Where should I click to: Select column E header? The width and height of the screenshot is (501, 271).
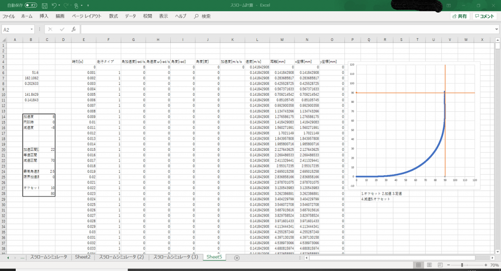point(84,40)
